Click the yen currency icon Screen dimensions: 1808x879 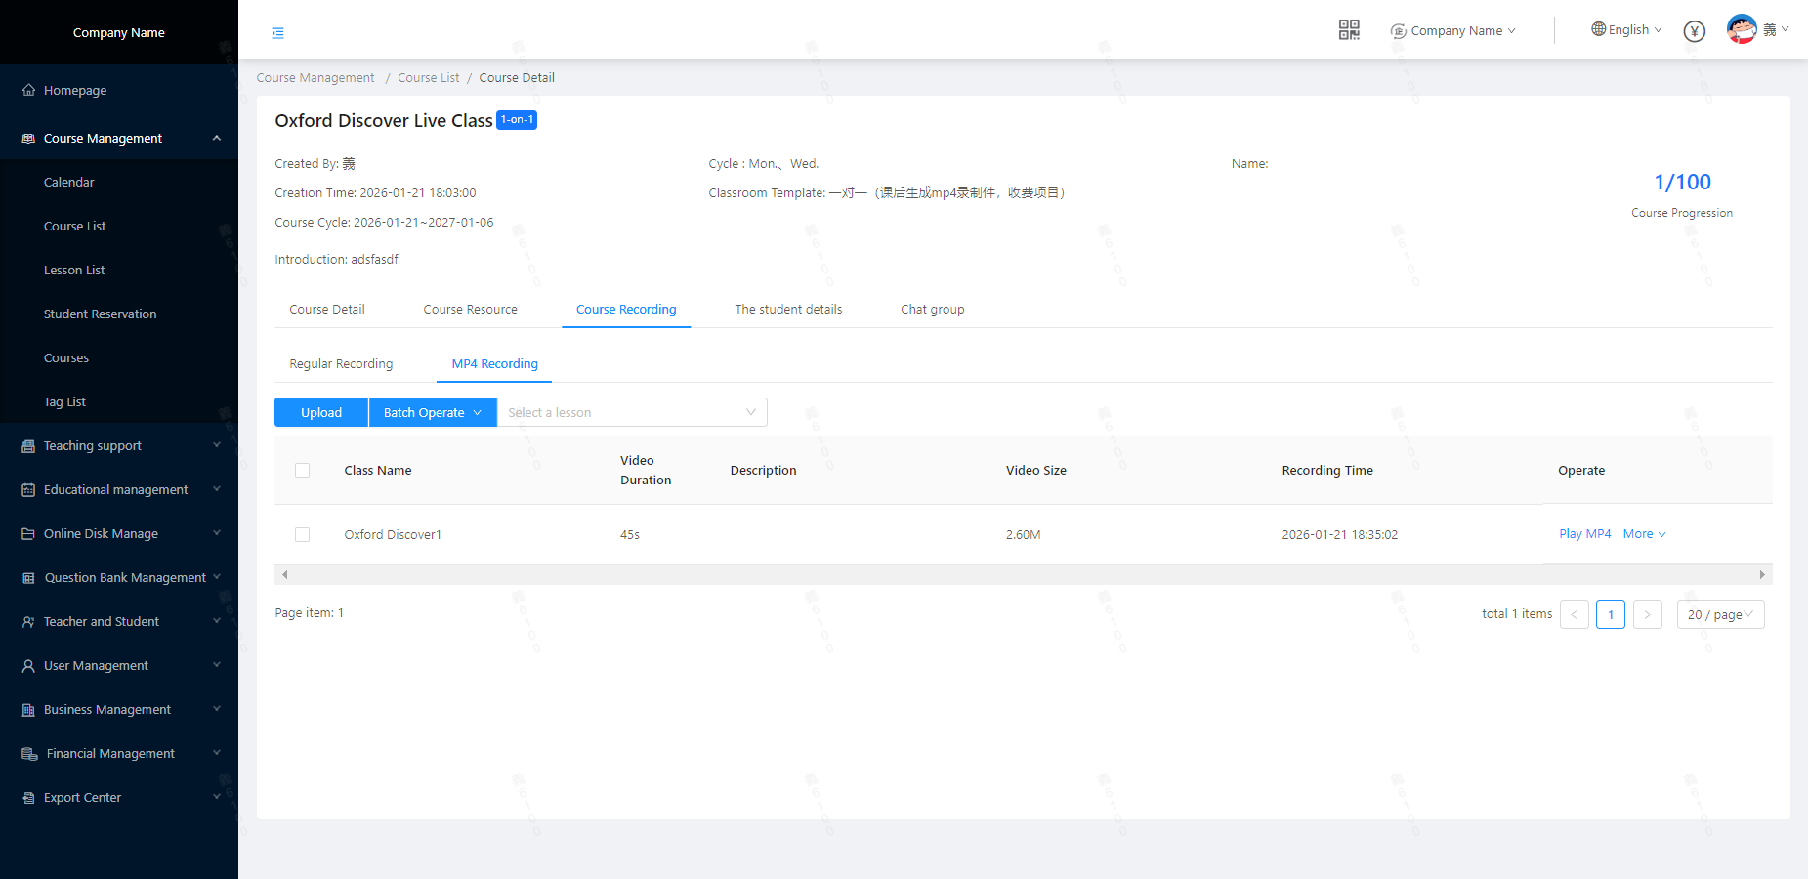(1695, 31)
